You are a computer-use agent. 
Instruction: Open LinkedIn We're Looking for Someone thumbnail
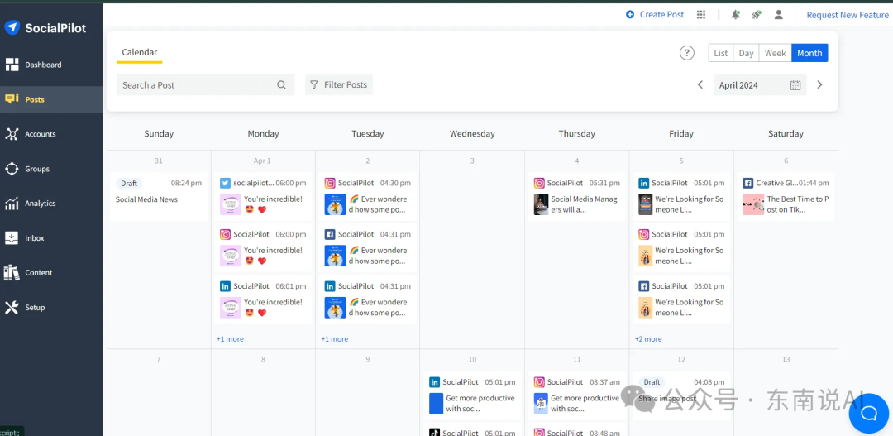[645, 204]
